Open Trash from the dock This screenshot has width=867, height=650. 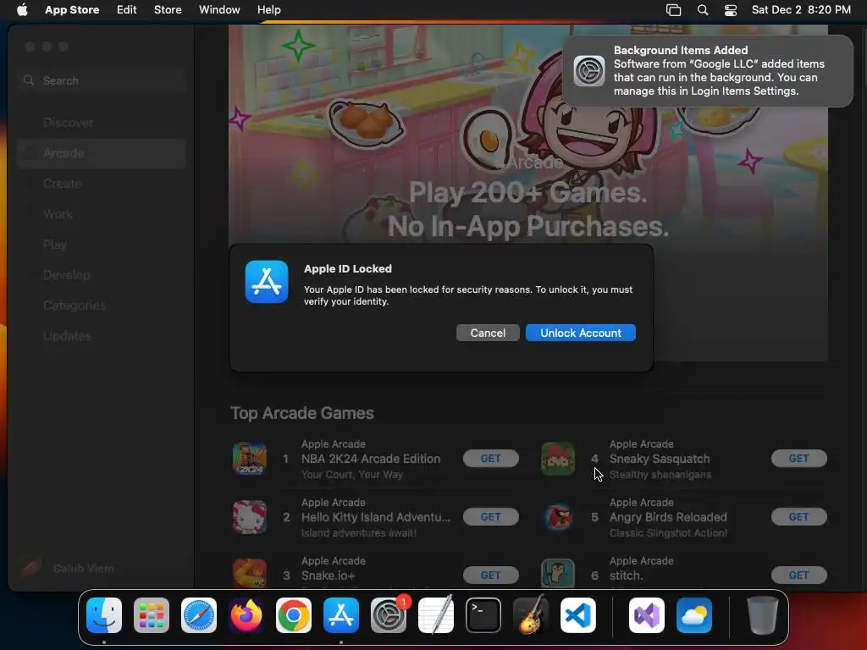click(x=763, y=615)
